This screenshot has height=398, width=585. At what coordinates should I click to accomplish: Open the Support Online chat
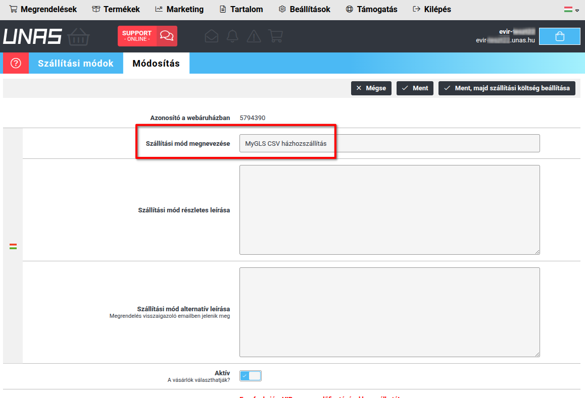148,36
